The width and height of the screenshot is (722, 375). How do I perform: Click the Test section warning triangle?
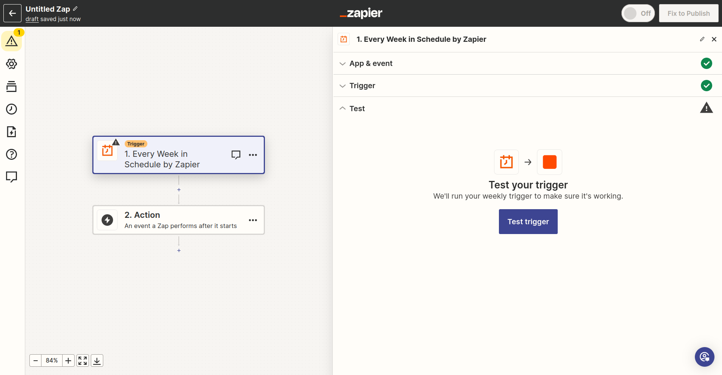pos(707,108)
